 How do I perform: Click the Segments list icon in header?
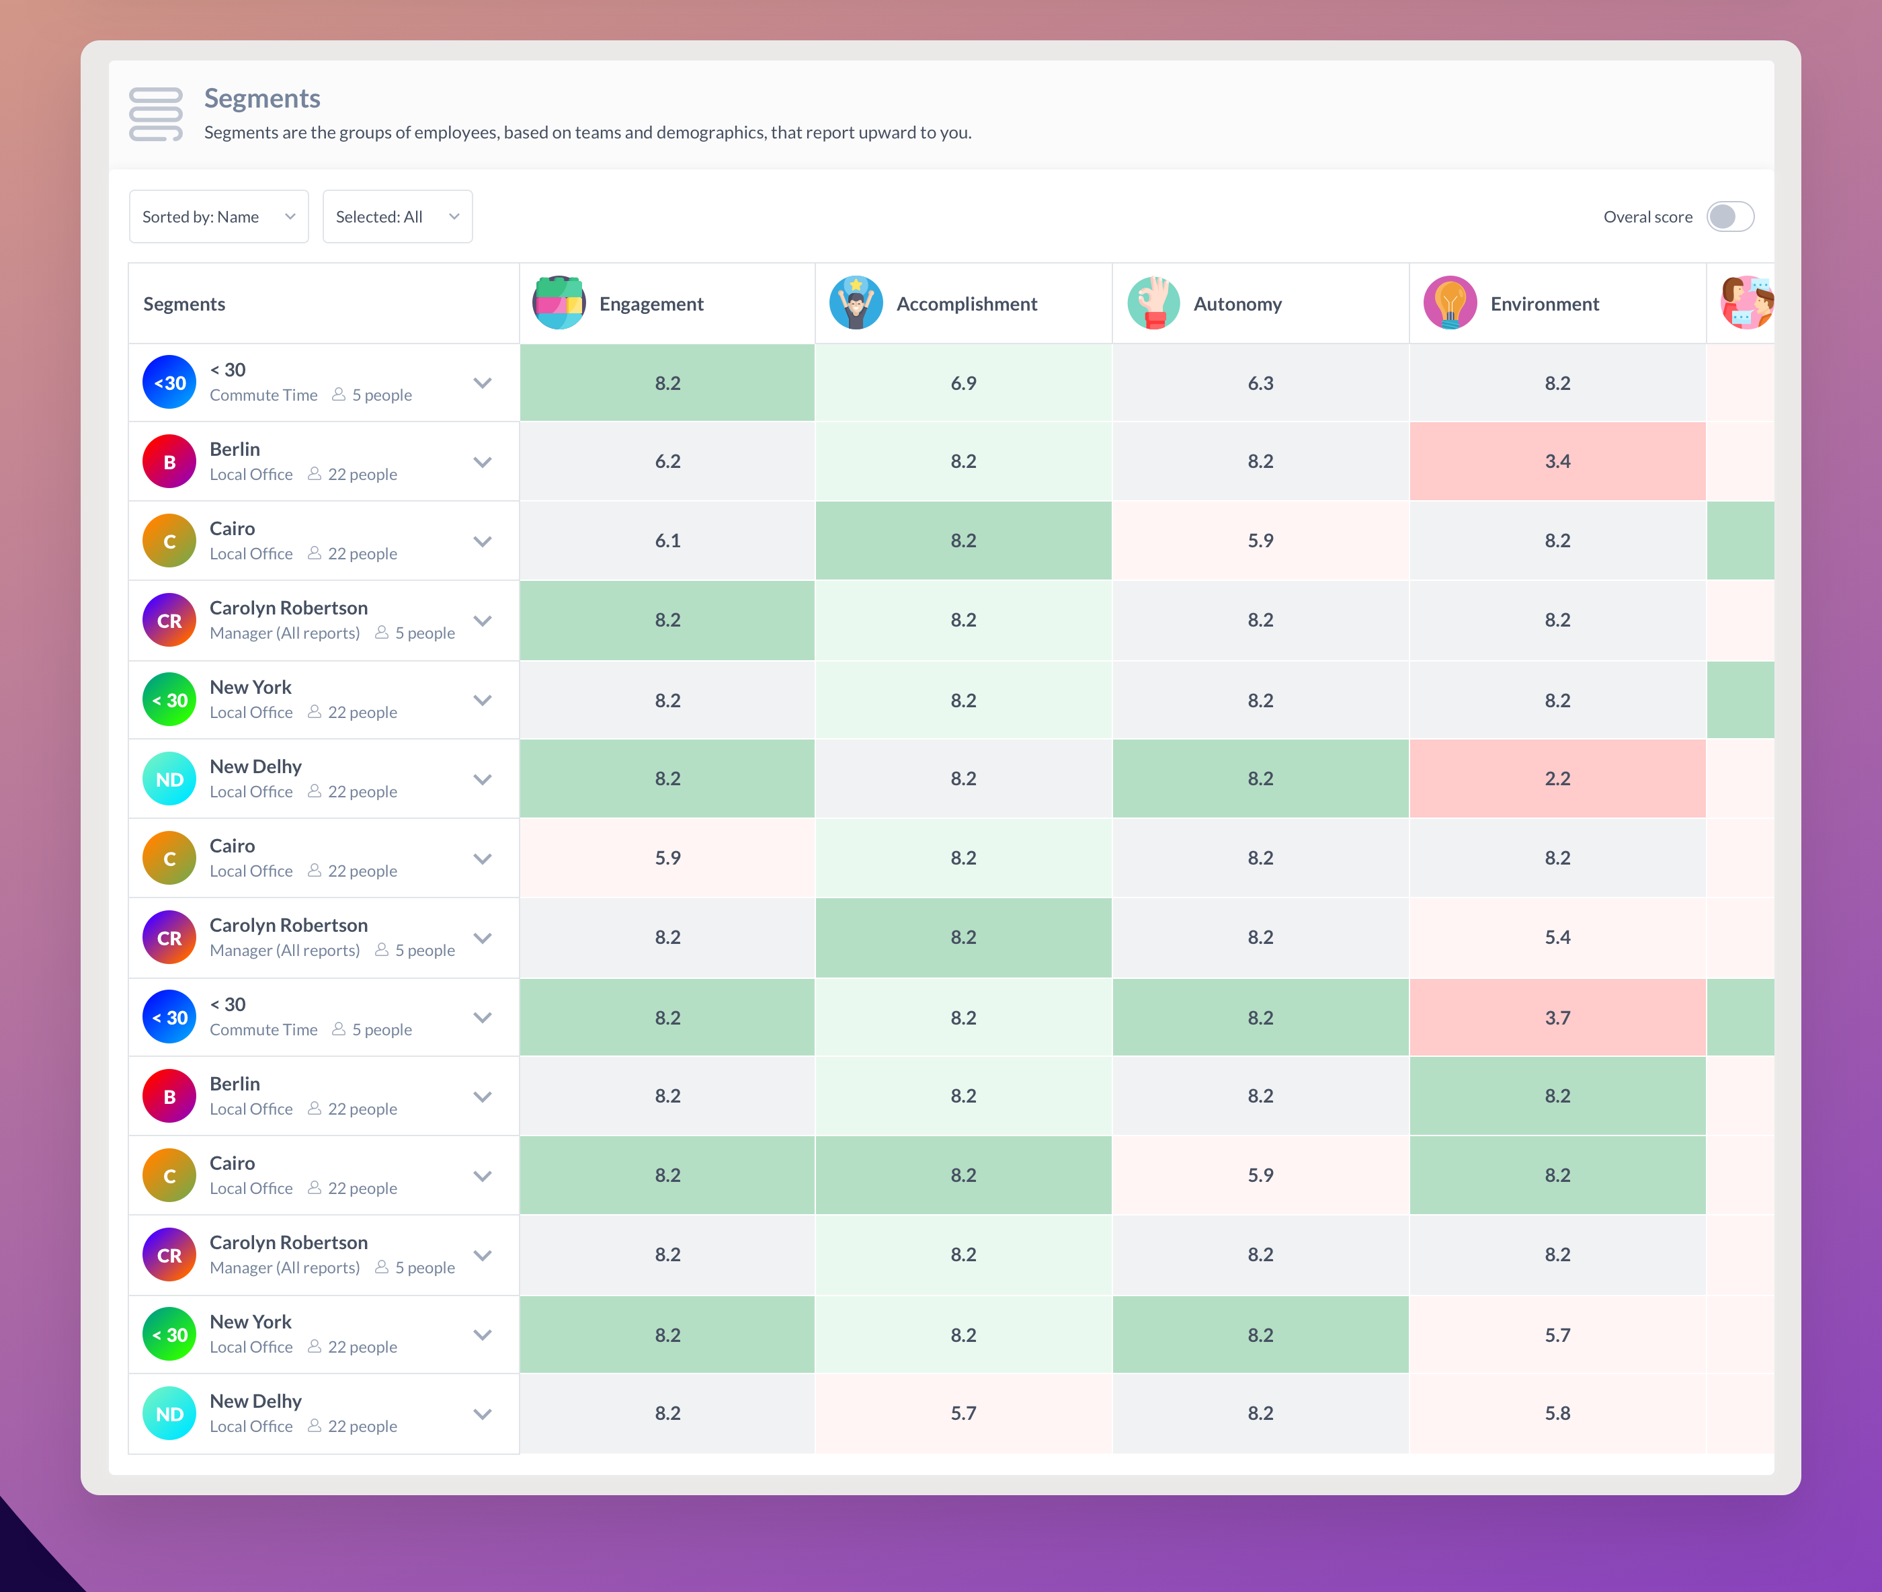(x=155, y=114)
